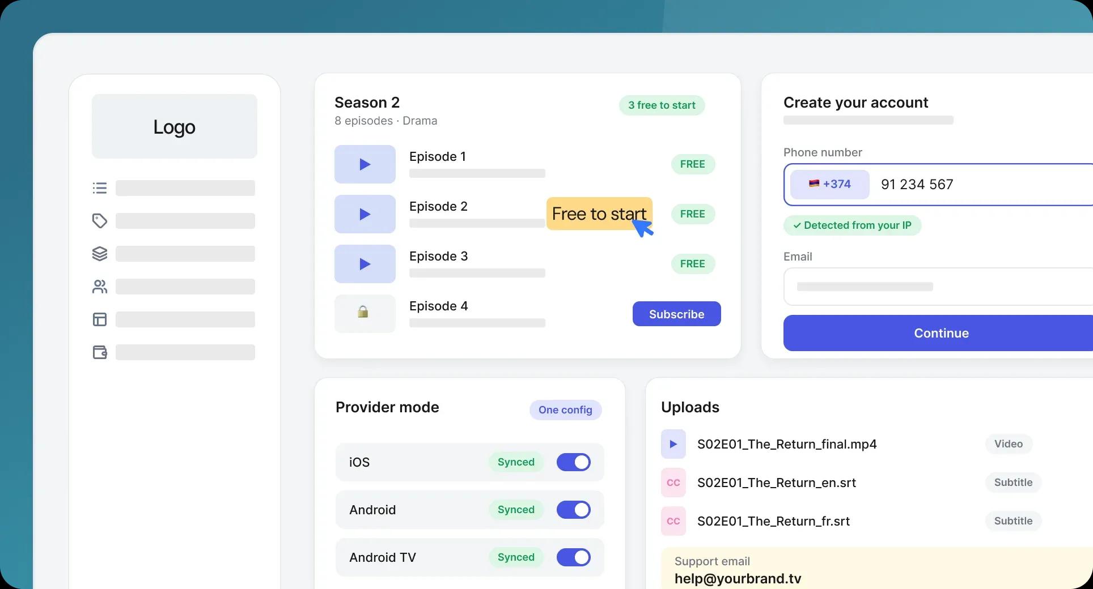Image resolution: width=1093 pixels, height=589 pixels.
Task: Click the '3 free to start' badge
Action: [x=662, y=105]
